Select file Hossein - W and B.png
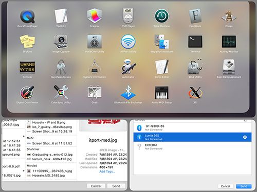 [x=49, y=122]
